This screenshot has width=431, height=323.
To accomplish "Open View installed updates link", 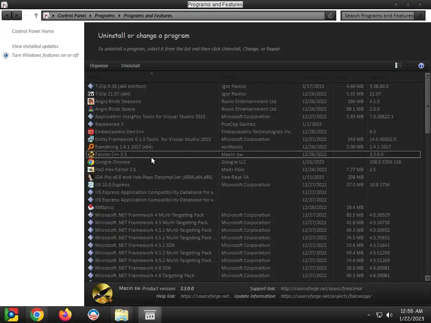I will point(35,46).
